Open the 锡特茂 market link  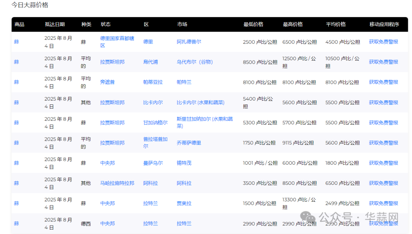tap(184, 163)
